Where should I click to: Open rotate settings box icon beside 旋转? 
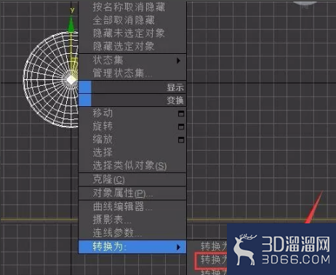pyautogui.click(x=181, y=127)
